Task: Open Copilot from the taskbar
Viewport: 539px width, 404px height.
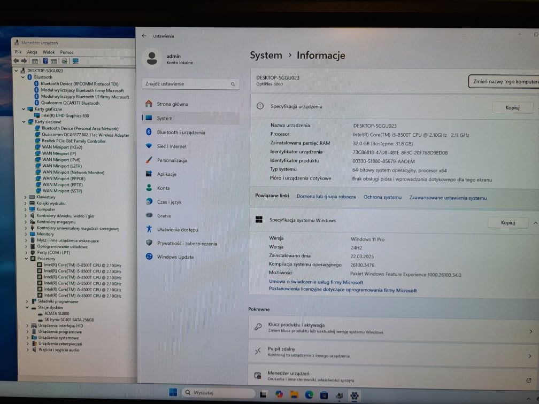Action: (279, 394)
